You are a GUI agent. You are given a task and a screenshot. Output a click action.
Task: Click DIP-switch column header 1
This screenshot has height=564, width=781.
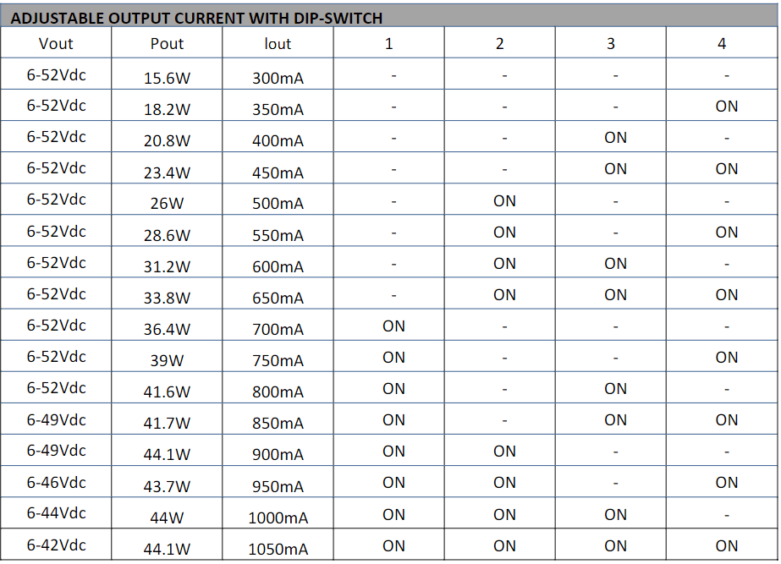point(388,44)
